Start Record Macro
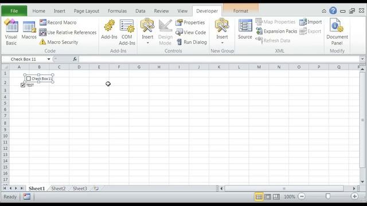 click(58, 22)
